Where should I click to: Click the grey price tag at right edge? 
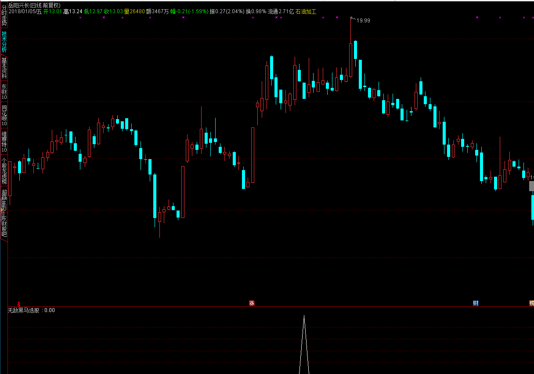point(531,185)
